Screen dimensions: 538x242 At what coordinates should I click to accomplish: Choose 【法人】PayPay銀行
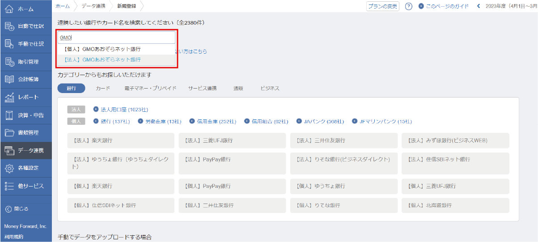click(x=232, y=163)
